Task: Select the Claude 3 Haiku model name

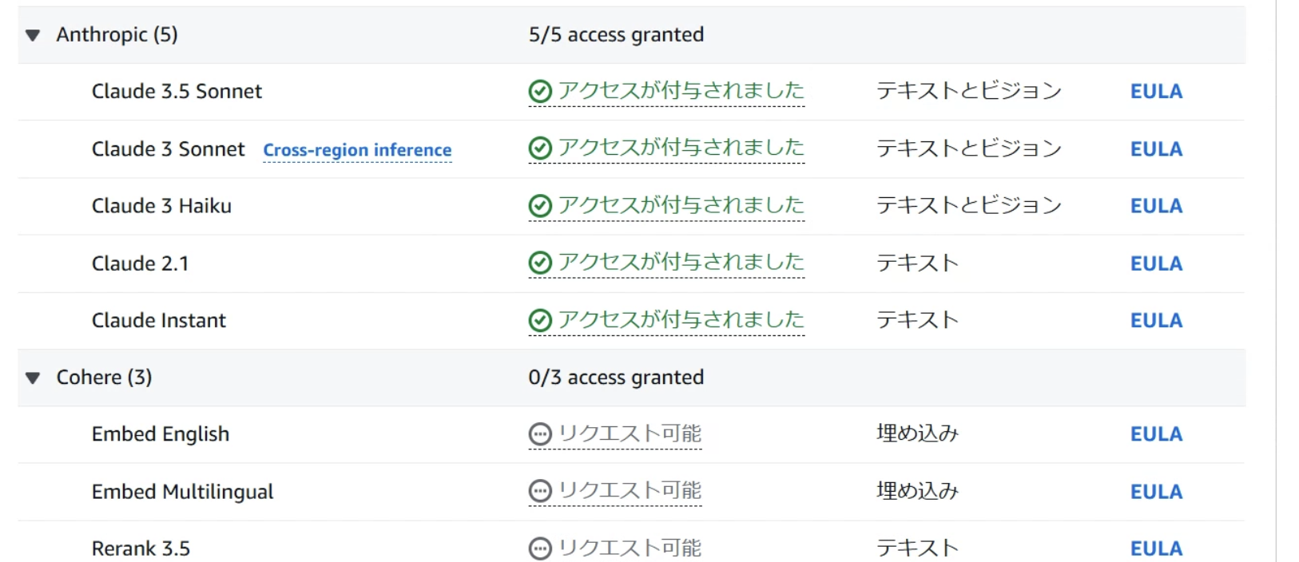Action: click(x=161, y=206)
